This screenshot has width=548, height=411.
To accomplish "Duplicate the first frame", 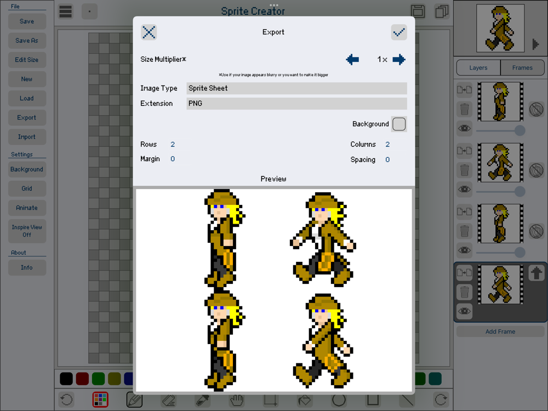I will pyautogui.click(x=465, y=90).
